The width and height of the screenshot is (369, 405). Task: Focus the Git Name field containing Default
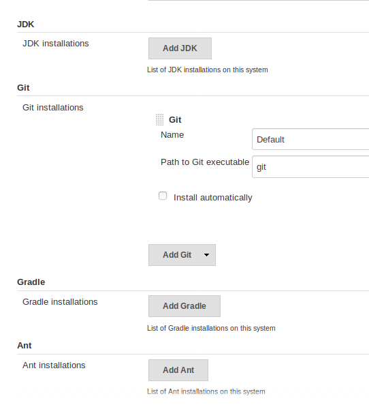[310, 139]
